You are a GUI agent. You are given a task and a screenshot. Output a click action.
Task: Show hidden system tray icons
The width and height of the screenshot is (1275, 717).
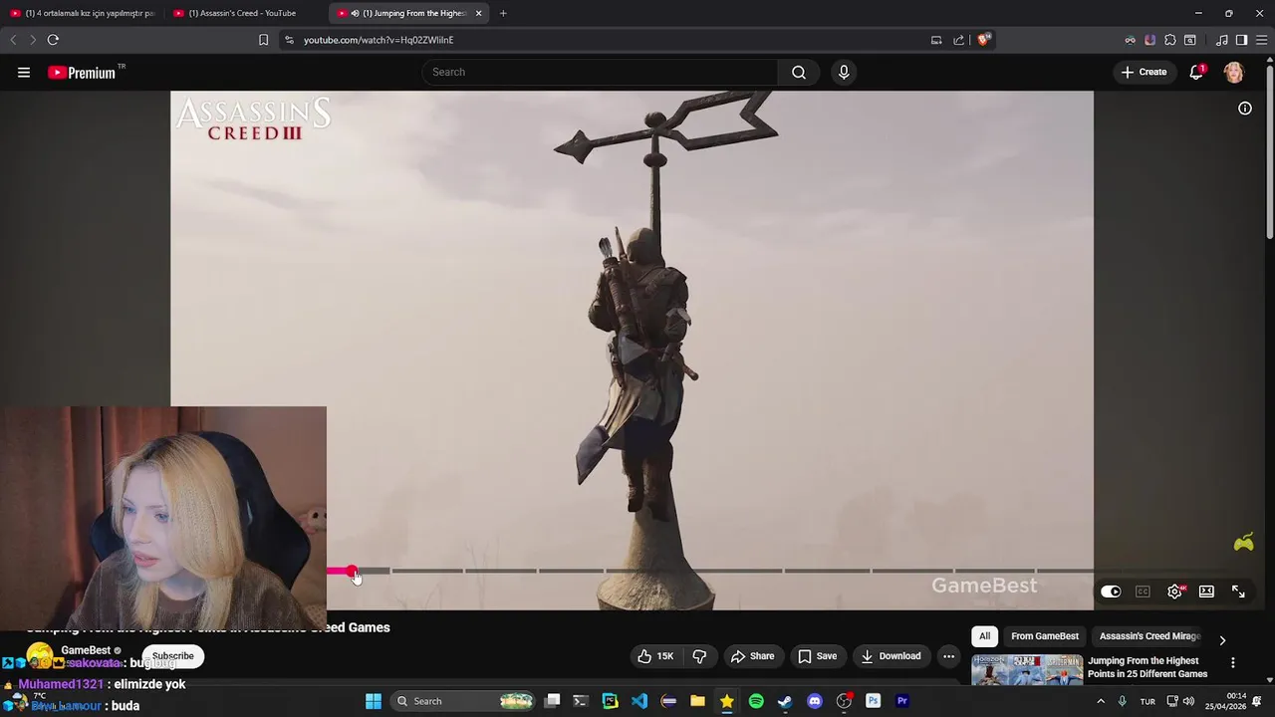(1101, 701)
